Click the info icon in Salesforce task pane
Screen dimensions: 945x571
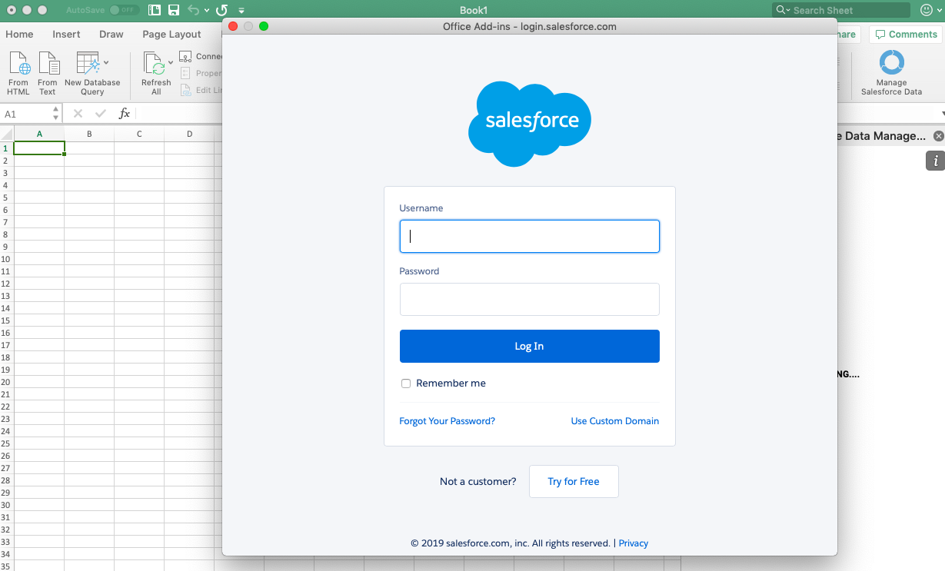[x=935, y=161]
